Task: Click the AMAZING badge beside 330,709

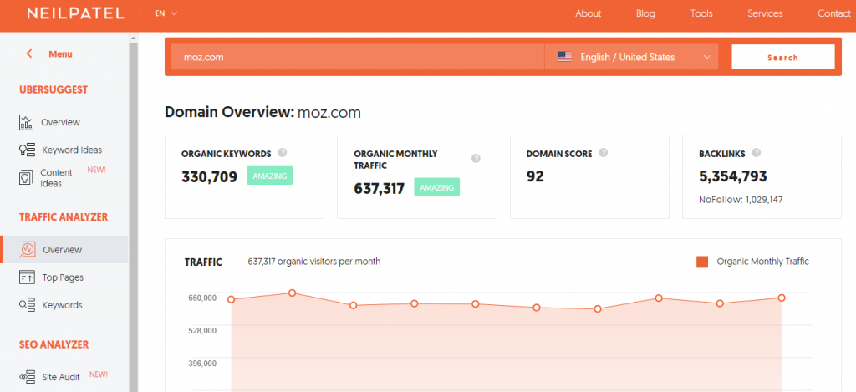Action: 270,176
